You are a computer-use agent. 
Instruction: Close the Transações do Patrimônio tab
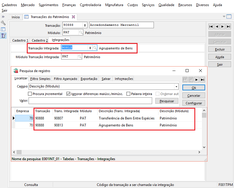[x=73, y=17]
